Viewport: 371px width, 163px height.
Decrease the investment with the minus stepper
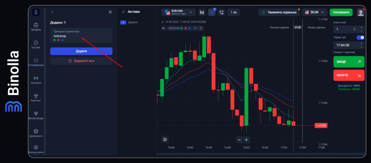361,31
